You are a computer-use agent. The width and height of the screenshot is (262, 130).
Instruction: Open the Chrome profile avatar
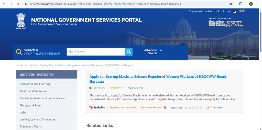251,4
